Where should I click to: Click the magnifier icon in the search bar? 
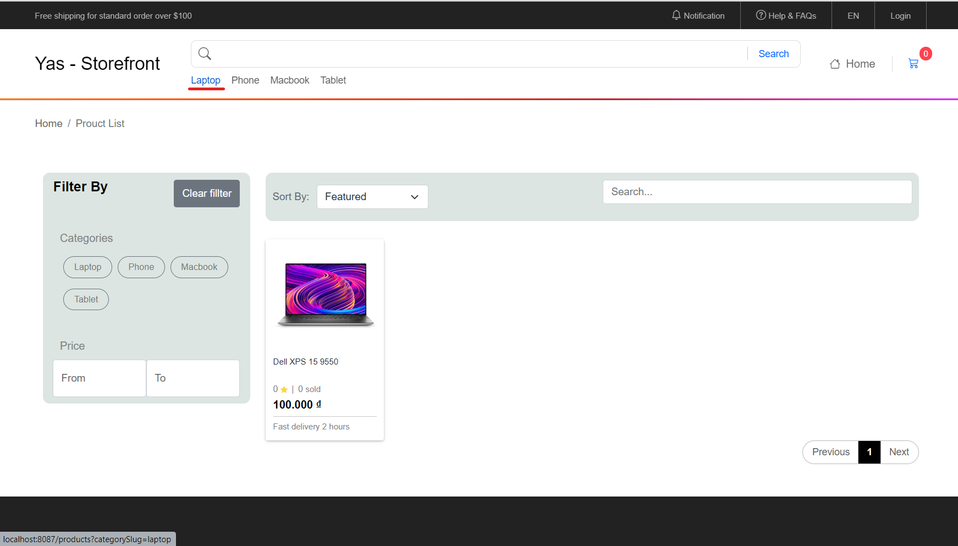click(x=204, y=53)
